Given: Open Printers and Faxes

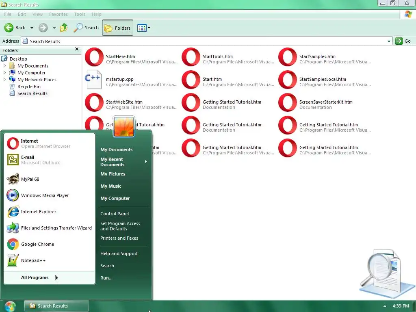Looking at the screenshot, I should pos(119,238).
